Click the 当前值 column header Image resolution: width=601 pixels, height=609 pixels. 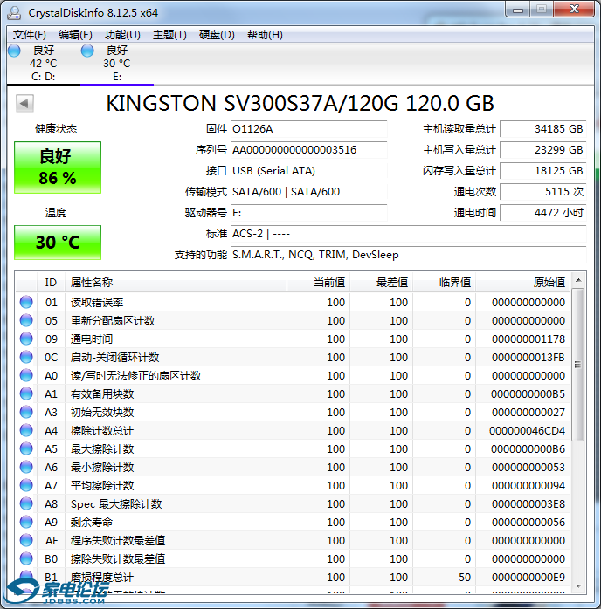click(318, 283)
